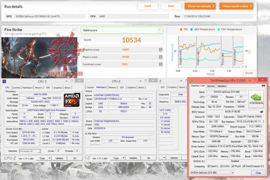Screen dimensions: 270x180
Task: Click Tools button in first CPU-Z window
Action: 42,158
